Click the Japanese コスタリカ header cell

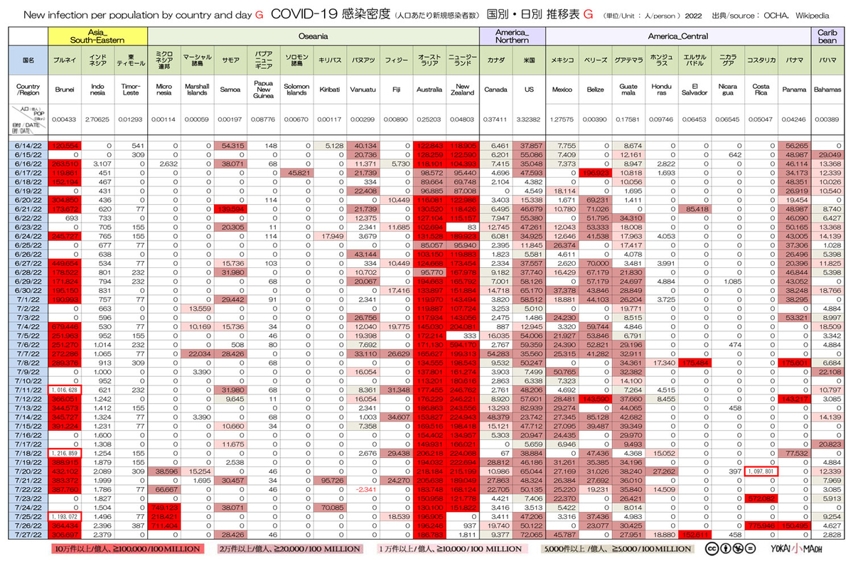pos(761,60)
